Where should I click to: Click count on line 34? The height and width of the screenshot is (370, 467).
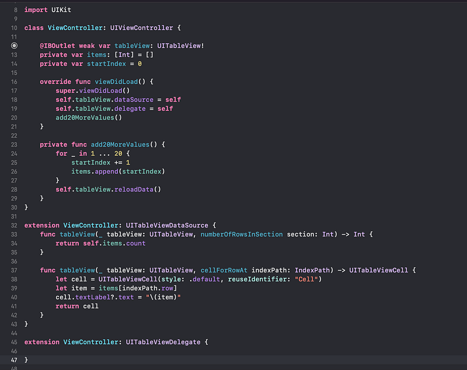(136, 243)
